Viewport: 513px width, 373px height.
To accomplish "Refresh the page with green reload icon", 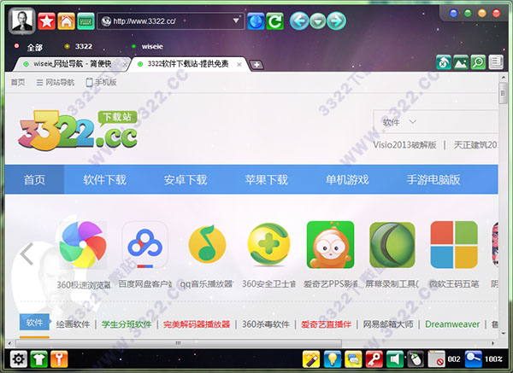I will (274, 21).
